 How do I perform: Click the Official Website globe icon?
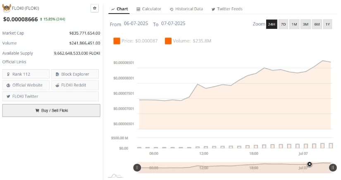8,85
